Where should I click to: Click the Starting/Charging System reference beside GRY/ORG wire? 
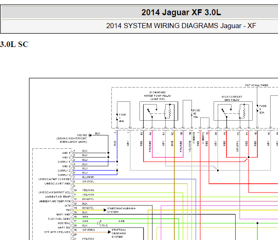coord(119,233)
